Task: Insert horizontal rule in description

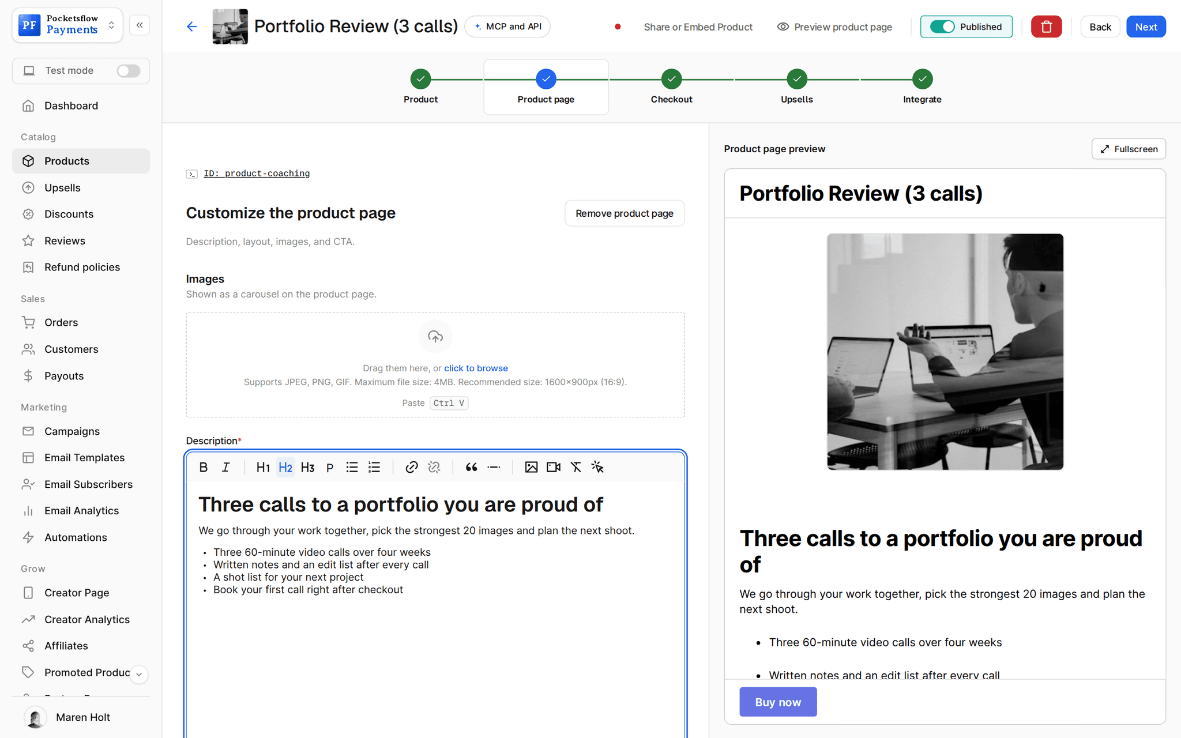Action: pyautogui.click(x=494, y=467)
